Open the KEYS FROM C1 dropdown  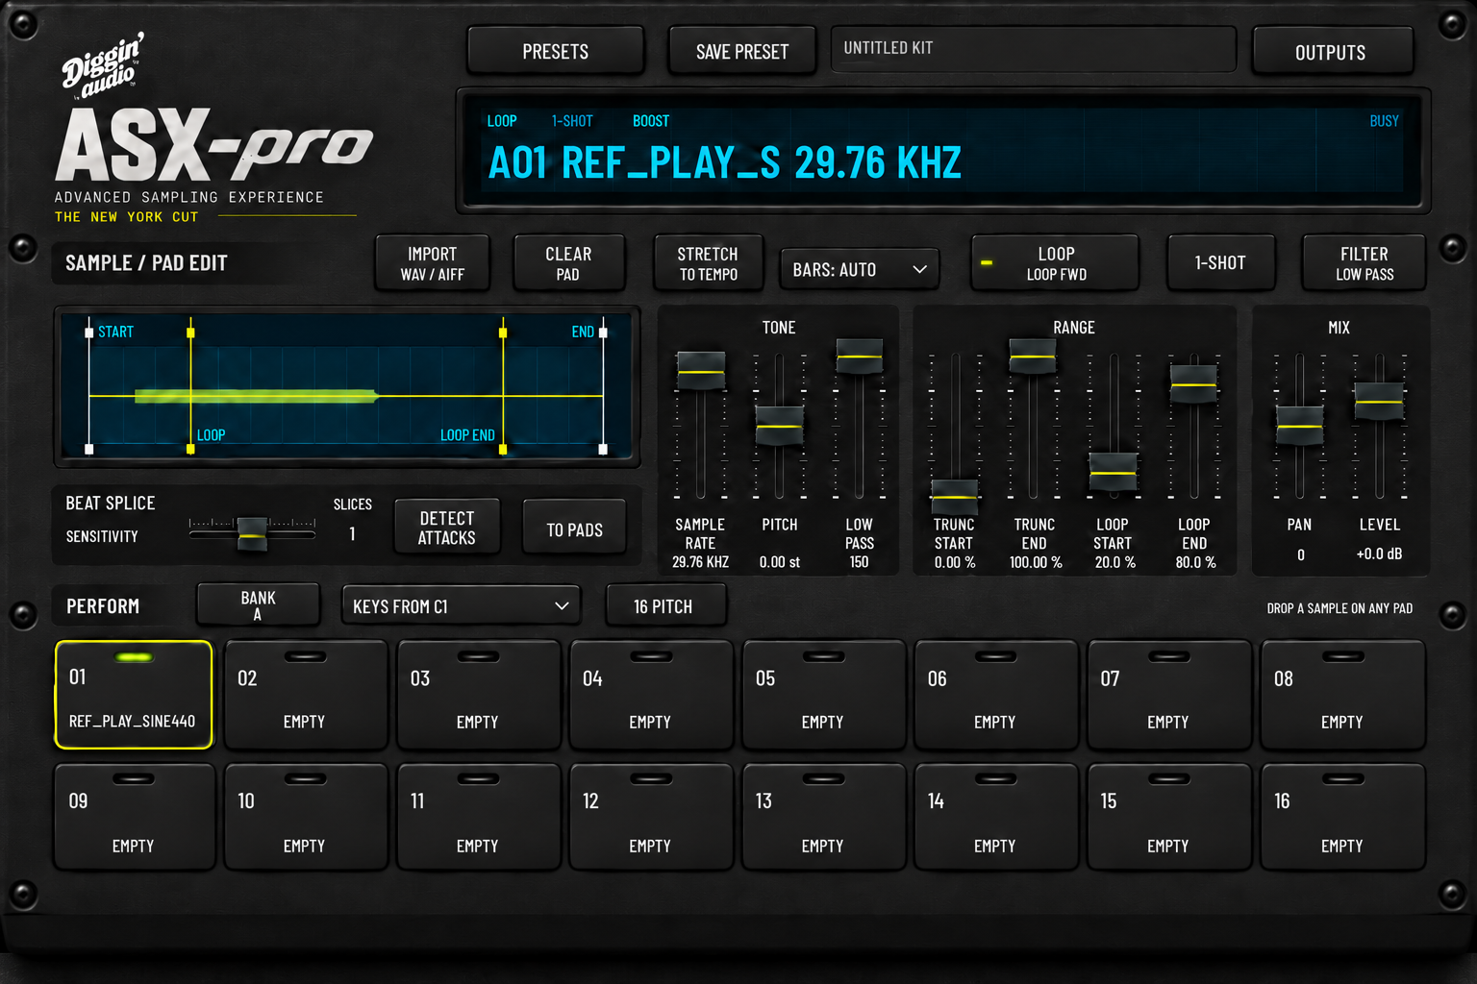pos(462,606)
